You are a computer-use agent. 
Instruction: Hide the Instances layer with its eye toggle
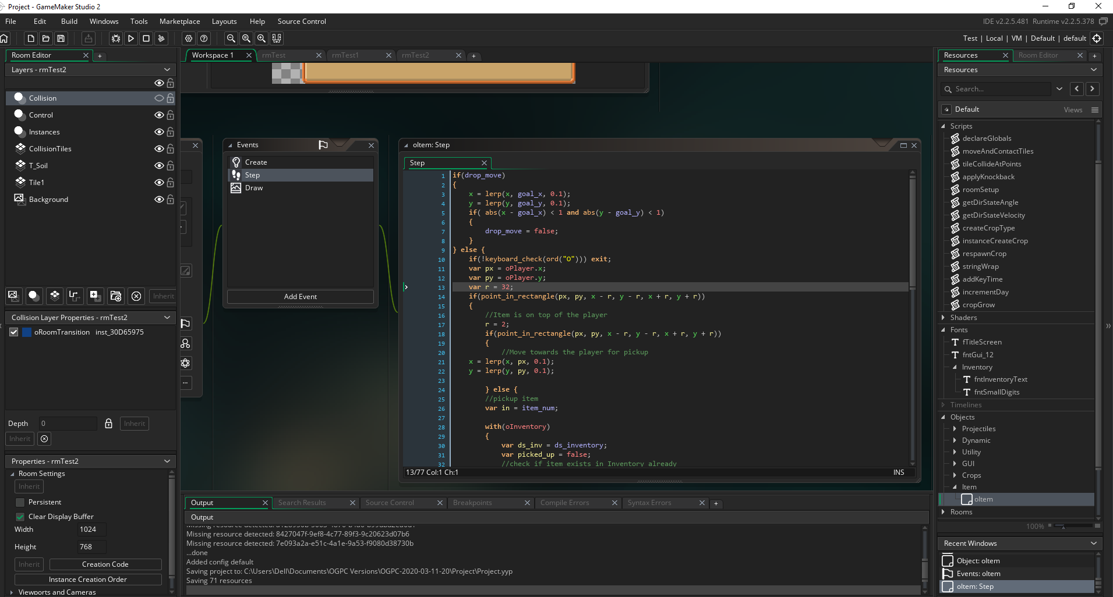click(160, 132)
